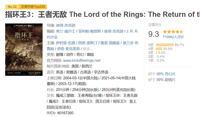
Task: Open director 彼得·杰克逊 in the 导演 row
Action: pos(66,25)
